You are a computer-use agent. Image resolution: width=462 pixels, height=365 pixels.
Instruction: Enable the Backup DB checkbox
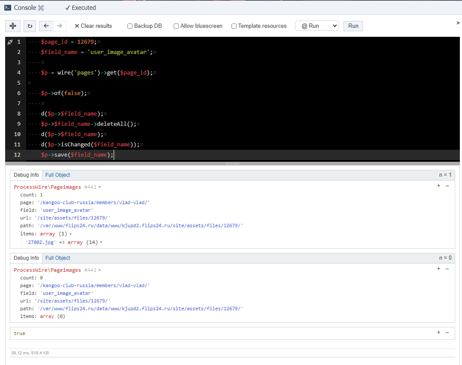130,26
